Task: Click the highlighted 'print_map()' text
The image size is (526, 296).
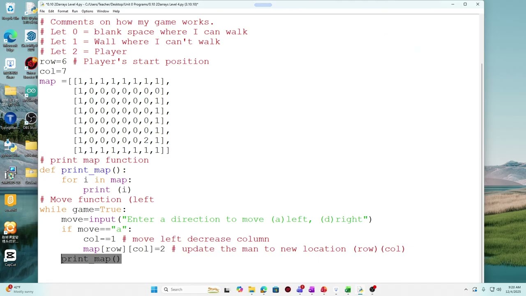Action: coord(91,259)
